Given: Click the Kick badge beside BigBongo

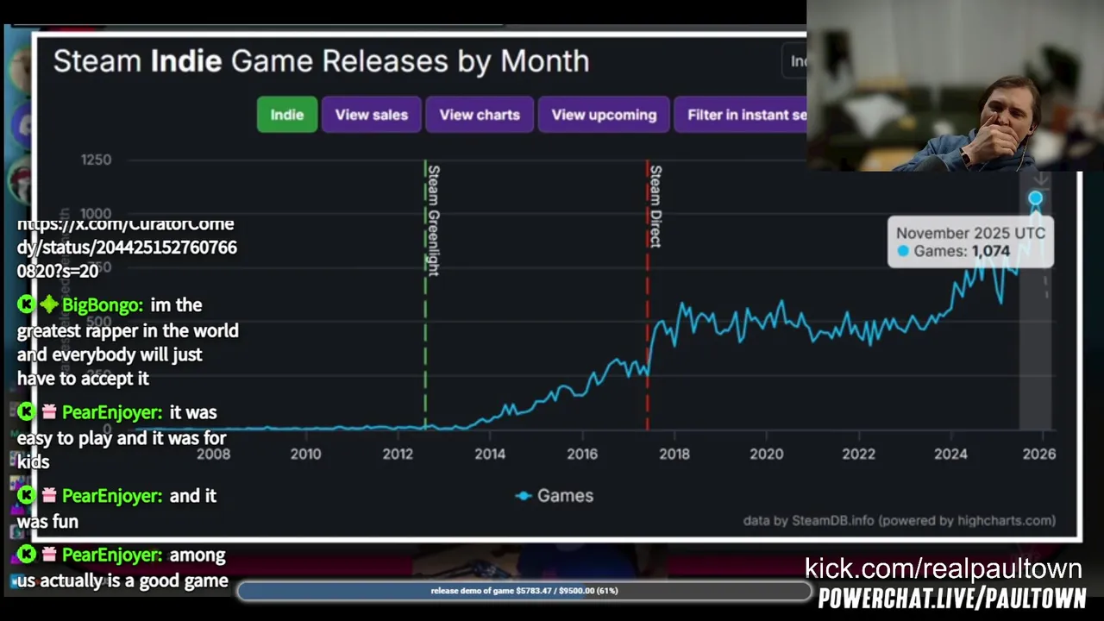Looking at the screenshot, I should click(26, 305).
